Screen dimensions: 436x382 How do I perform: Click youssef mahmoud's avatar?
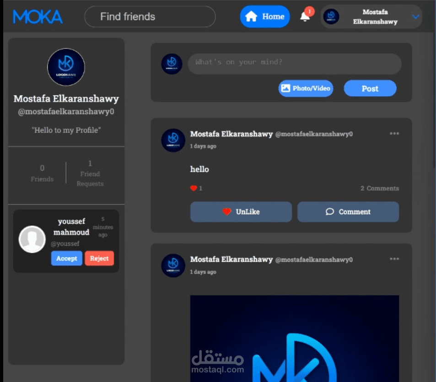click(x=32, y=239)
